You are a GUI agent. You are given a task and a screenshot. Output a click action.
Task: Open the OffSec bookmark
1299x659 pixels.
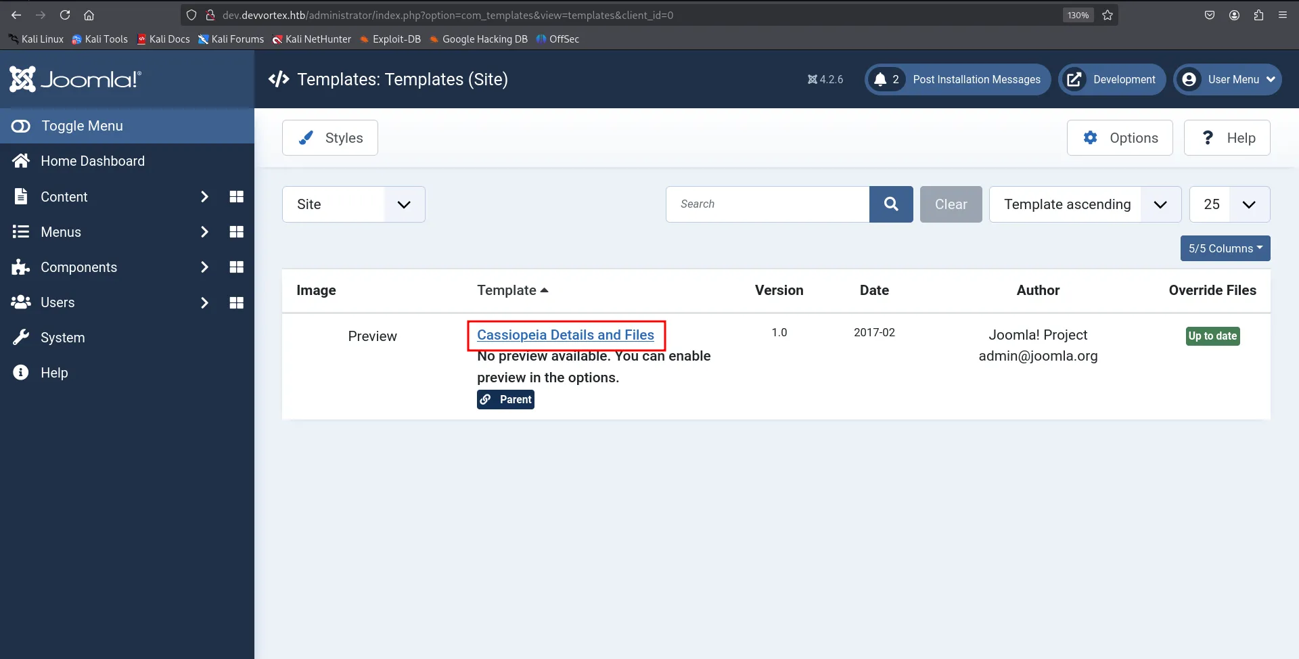pyautogui.click(x=557, y=39)
